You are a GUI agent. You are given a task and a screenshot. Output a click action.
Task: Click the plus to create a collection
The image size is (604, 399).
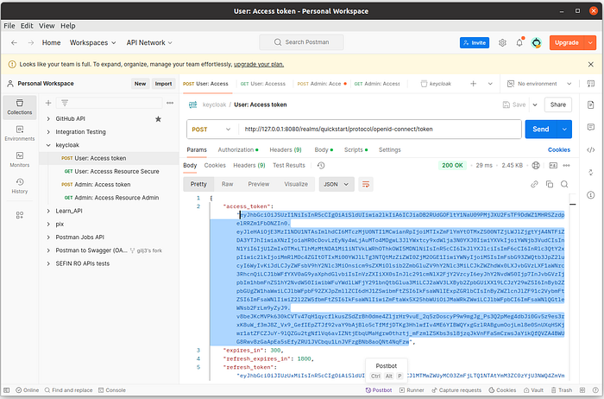pos(48,103)
